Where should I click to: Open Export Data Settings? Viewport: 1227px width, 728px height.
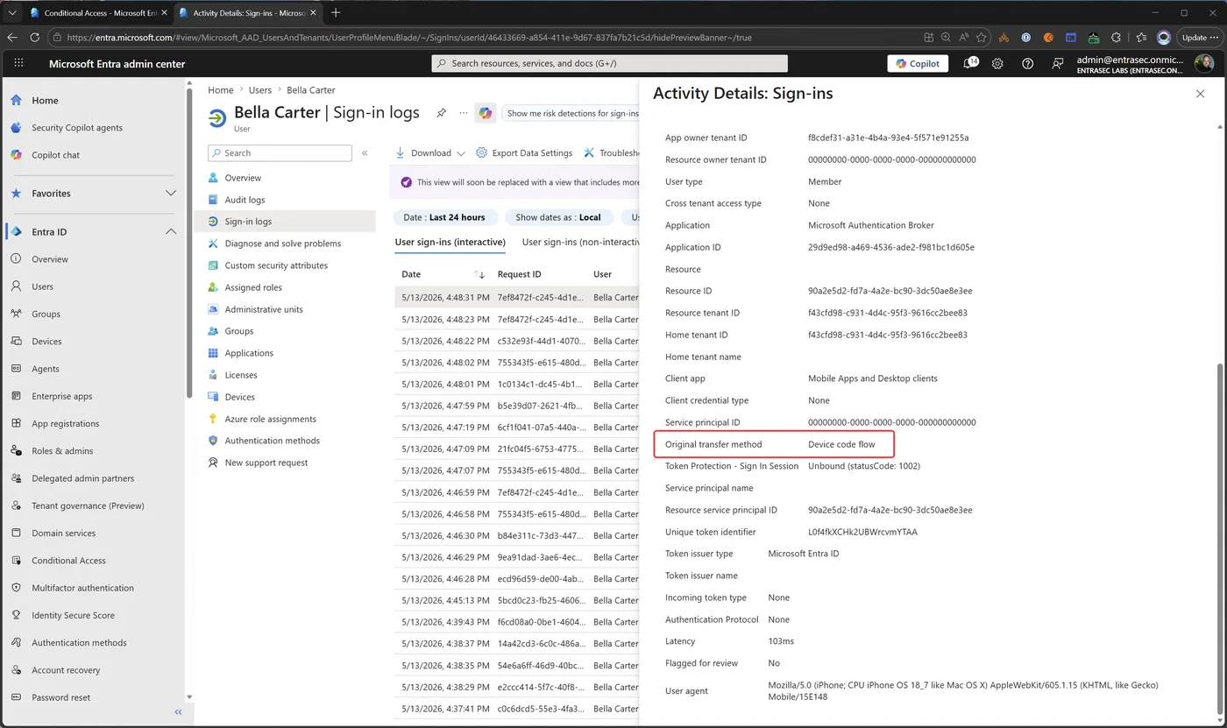(x=524, y=153)
